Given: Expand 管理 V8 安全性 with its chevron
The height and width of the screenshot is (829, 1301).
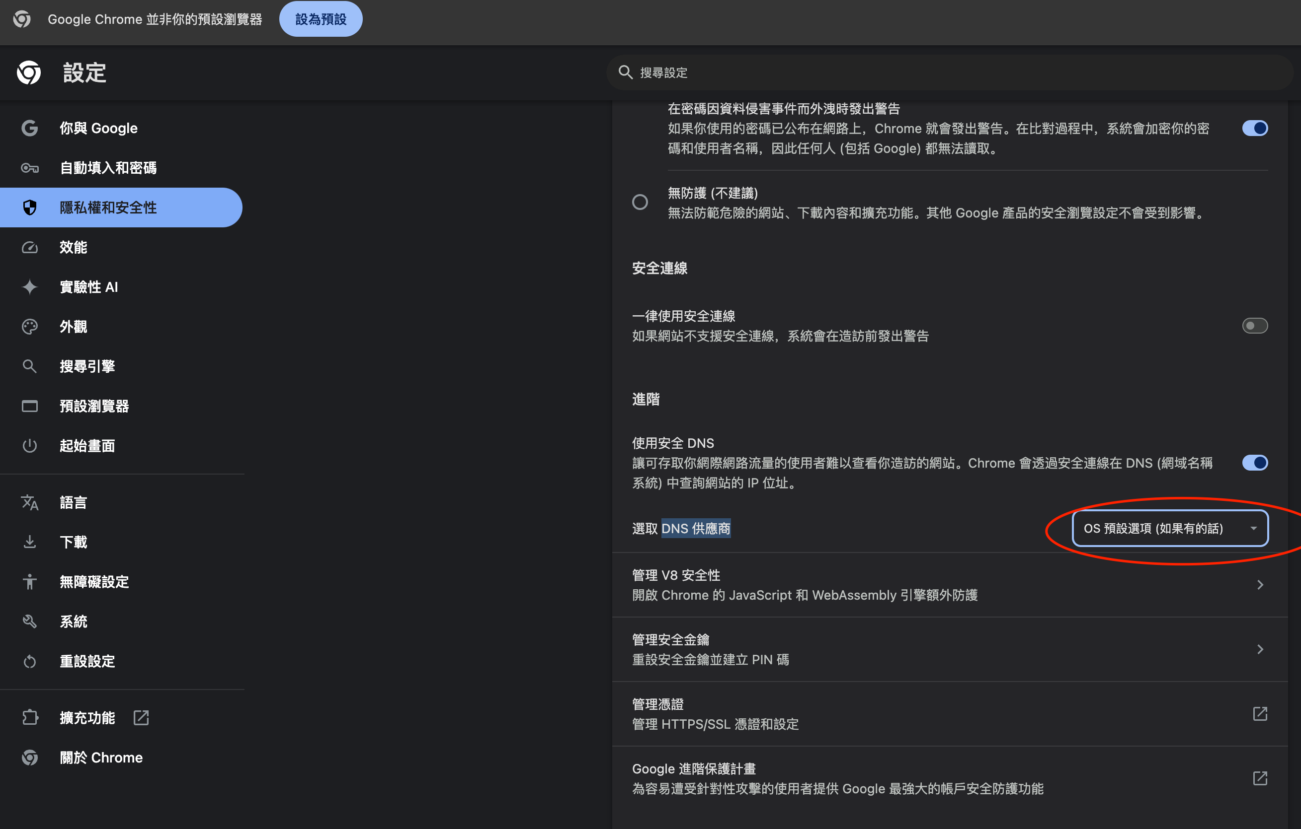Looking at the screenshot, I should coord(1260,584).
